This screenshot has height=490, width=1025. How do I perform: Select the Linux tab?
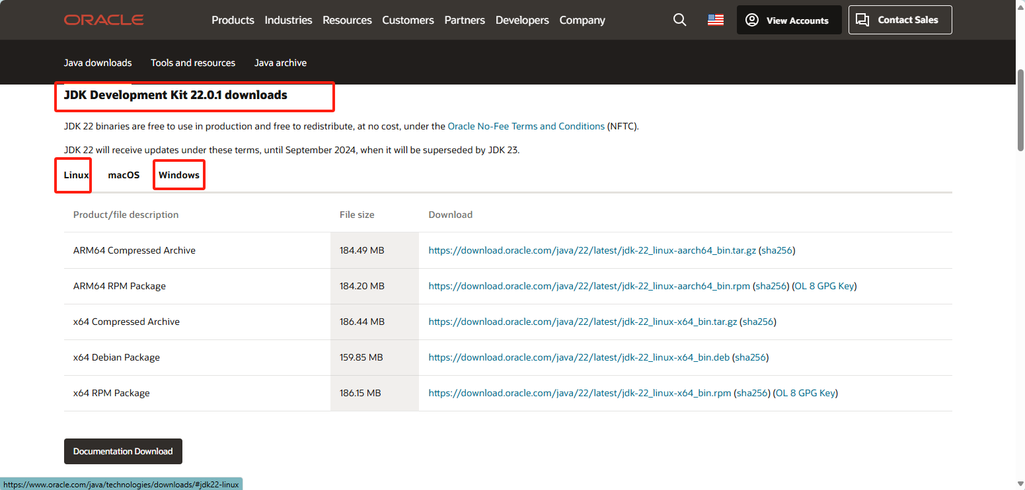pyautogui.click(x=76, y=175)
